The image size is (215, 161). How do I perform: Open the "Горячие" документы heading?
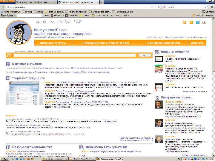pyautogui.click(x=29, y=78)
